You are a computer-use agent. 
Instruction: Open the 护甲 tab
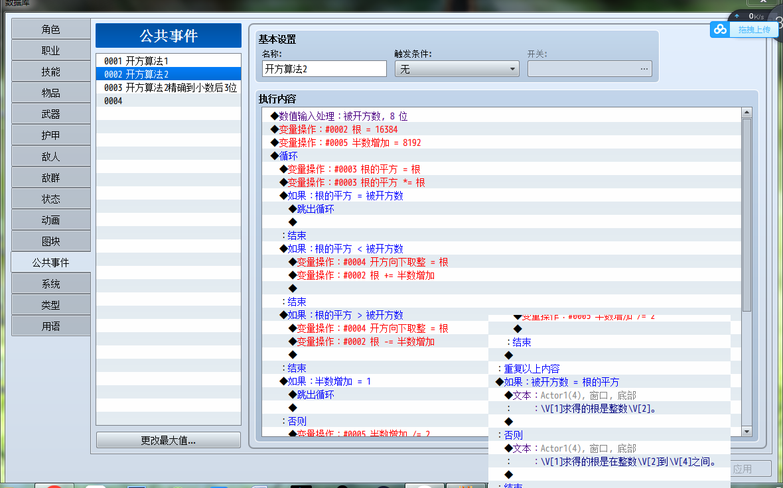pos(51,135)
